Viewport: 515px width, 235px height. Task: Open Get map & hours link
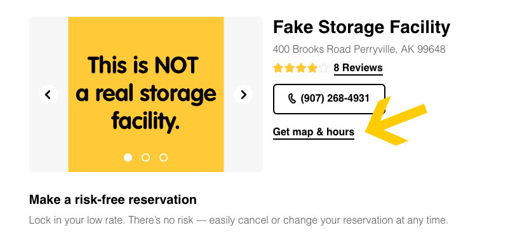tap(314, 132)
